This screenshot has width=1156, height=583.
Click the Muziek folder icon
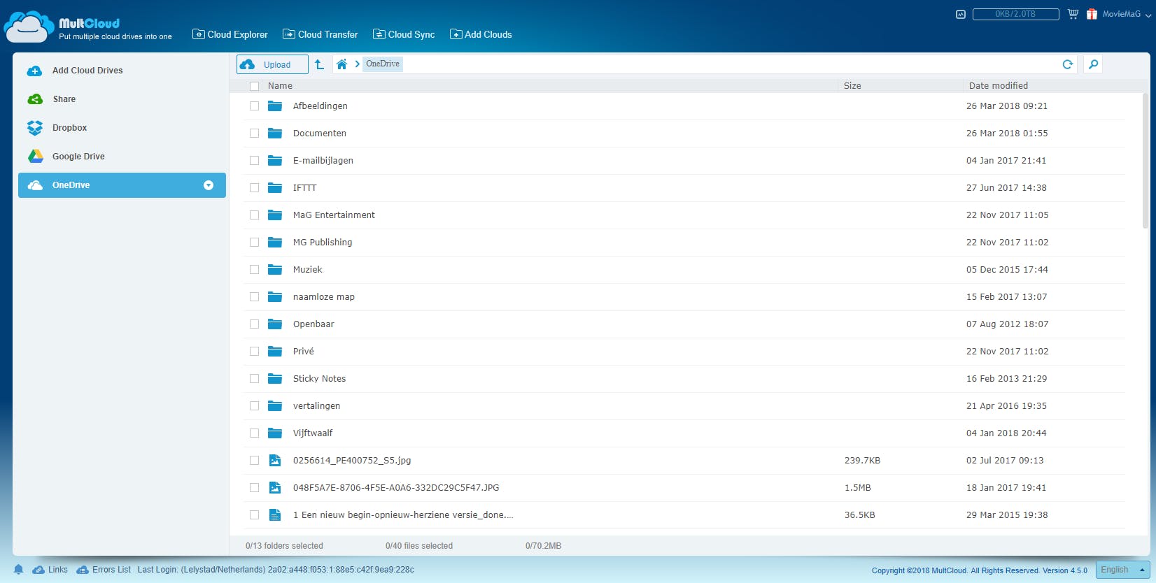tap(275, 270)
